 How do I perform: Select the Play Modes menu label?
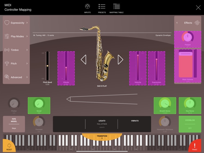point(17,36)
